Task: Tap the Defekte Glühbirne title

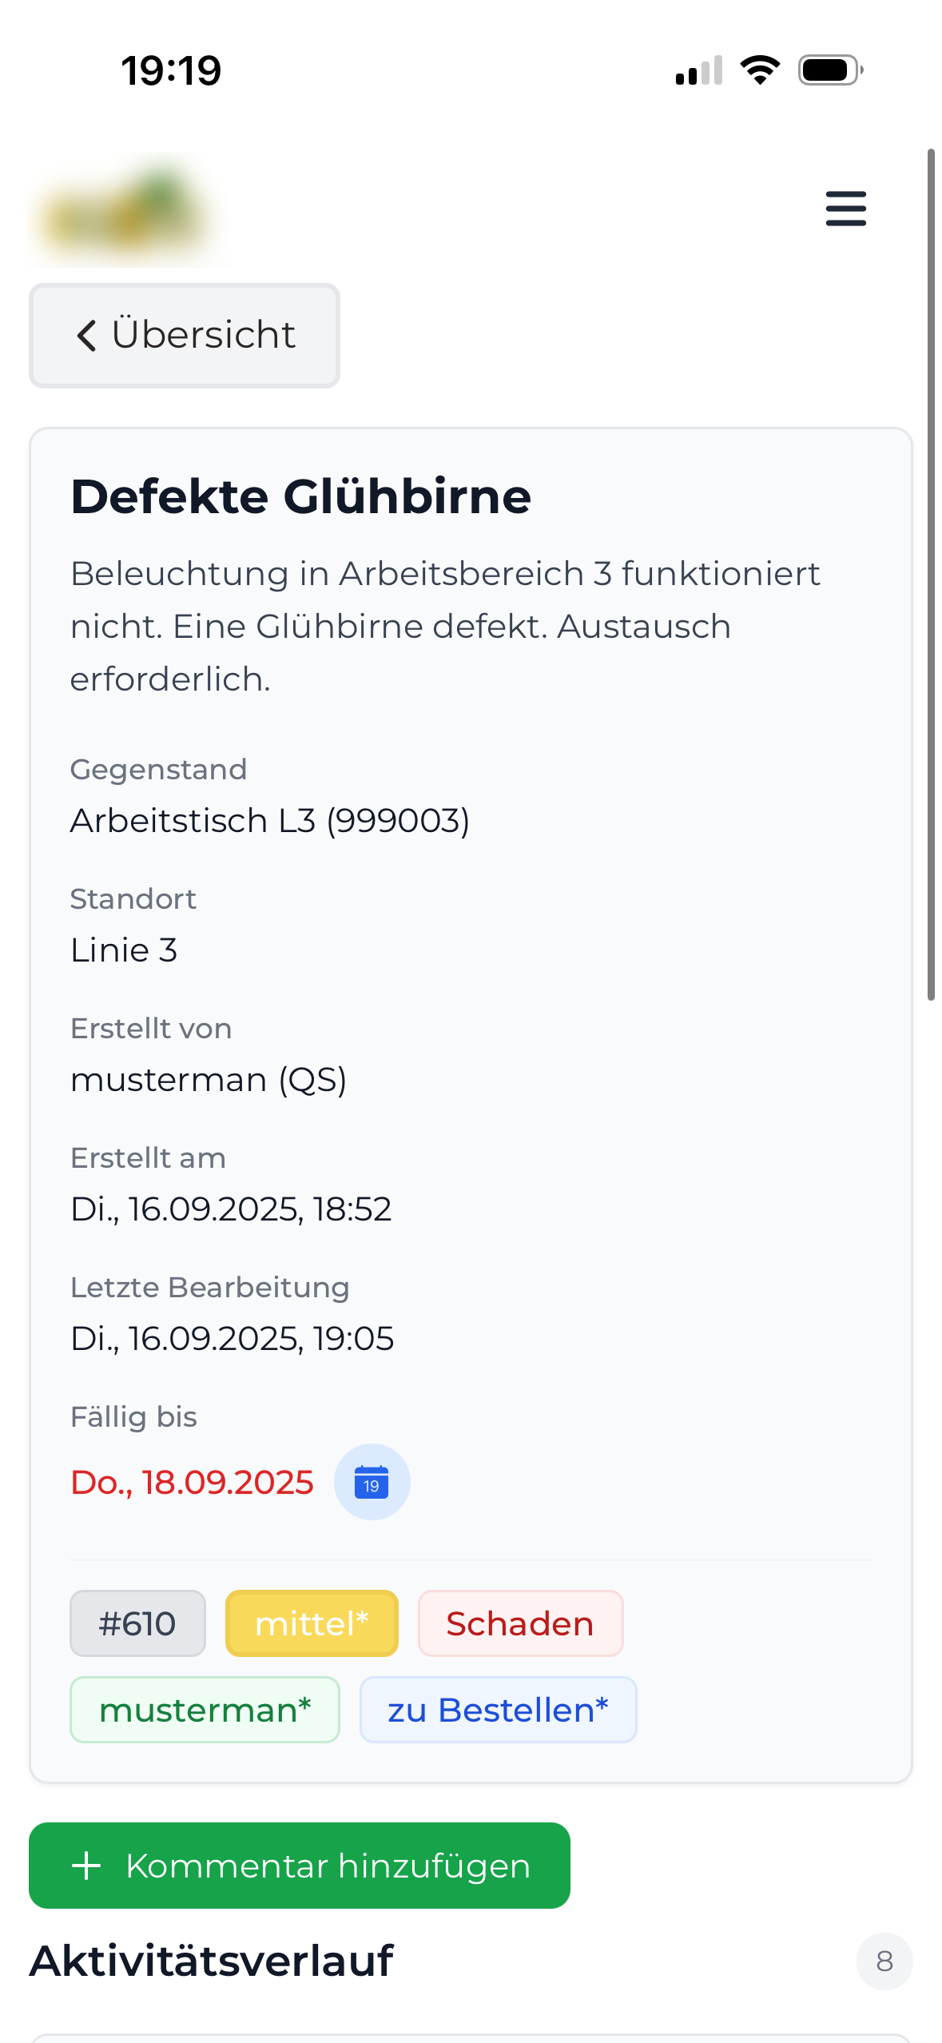Action: [300, 496]
